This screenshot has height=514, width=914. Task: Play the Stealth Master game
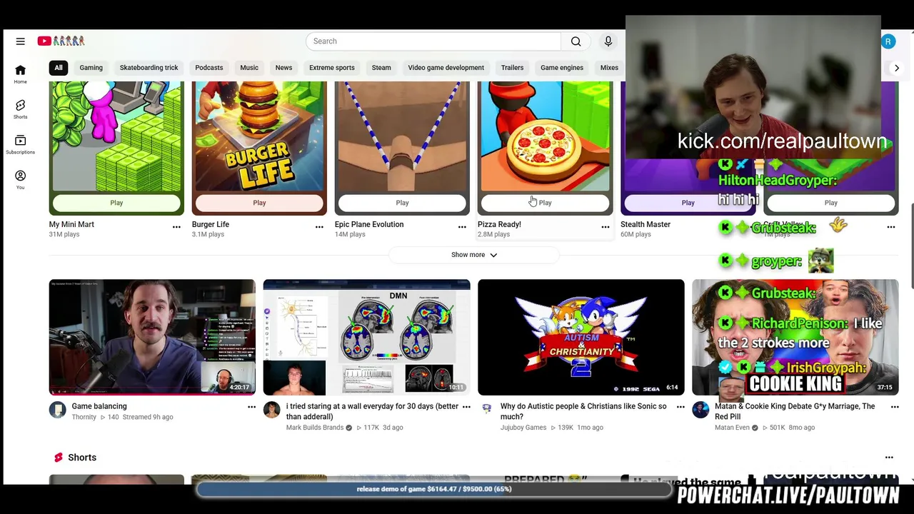(x=688, y=203)
